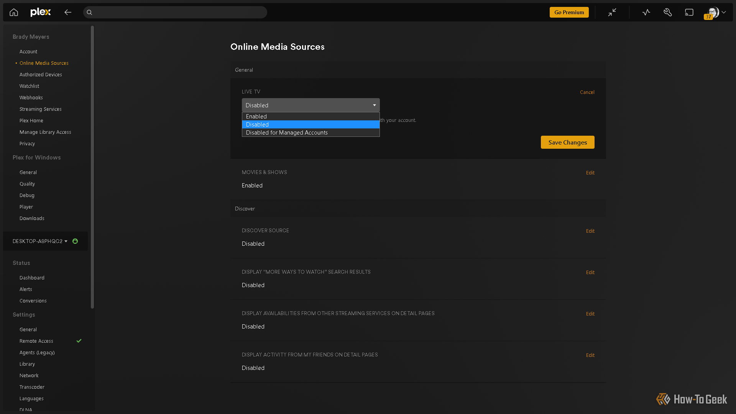This screenshot has height=414, width=736.
Task: Toggle Movies and Shows to disabled
Action: 590,172
